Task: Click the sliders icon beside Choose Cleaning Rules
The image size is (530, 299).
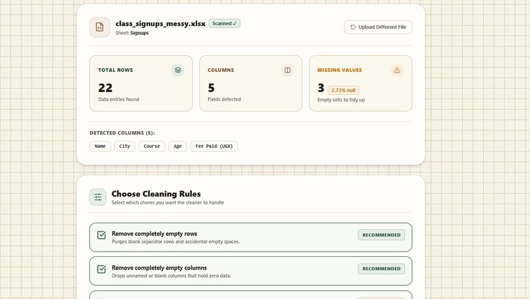Action: [x=98, y=197]
